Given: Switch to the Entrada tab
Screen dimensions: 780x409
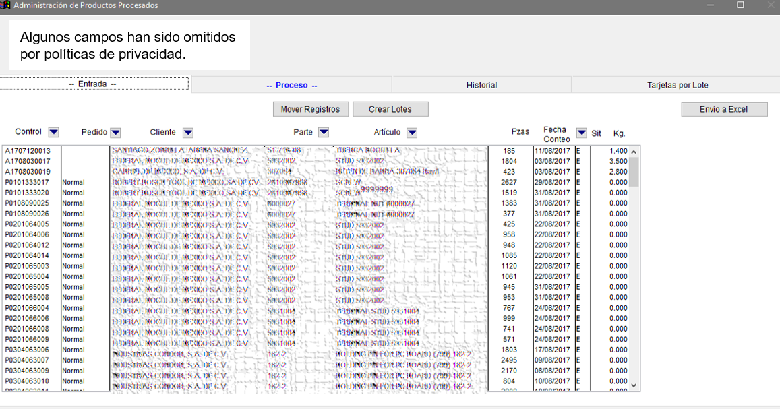Looking at the screenshot, I should (x=93, y=84).
